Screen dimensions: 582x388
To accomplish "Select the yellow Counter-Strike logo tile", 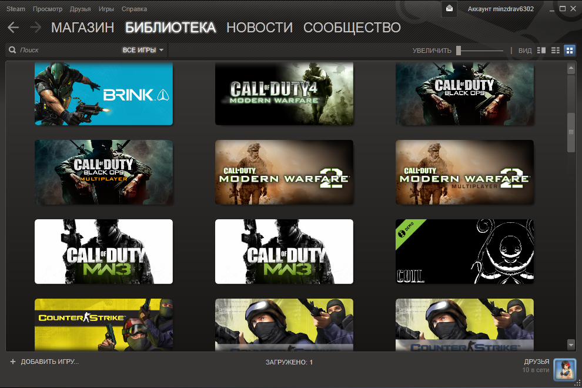I will [x=103, y=325].
